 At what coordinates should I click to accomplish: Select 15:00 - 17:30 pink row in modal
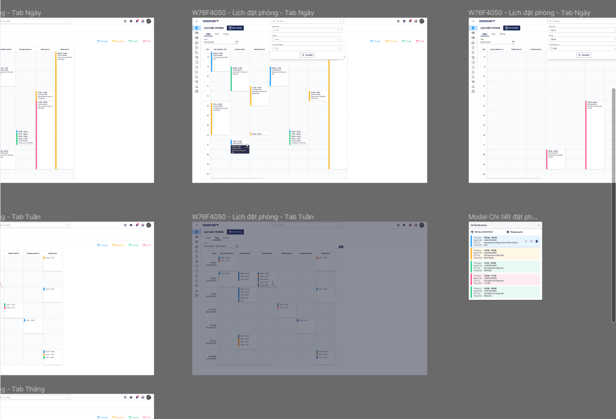(x=506, y=279)
